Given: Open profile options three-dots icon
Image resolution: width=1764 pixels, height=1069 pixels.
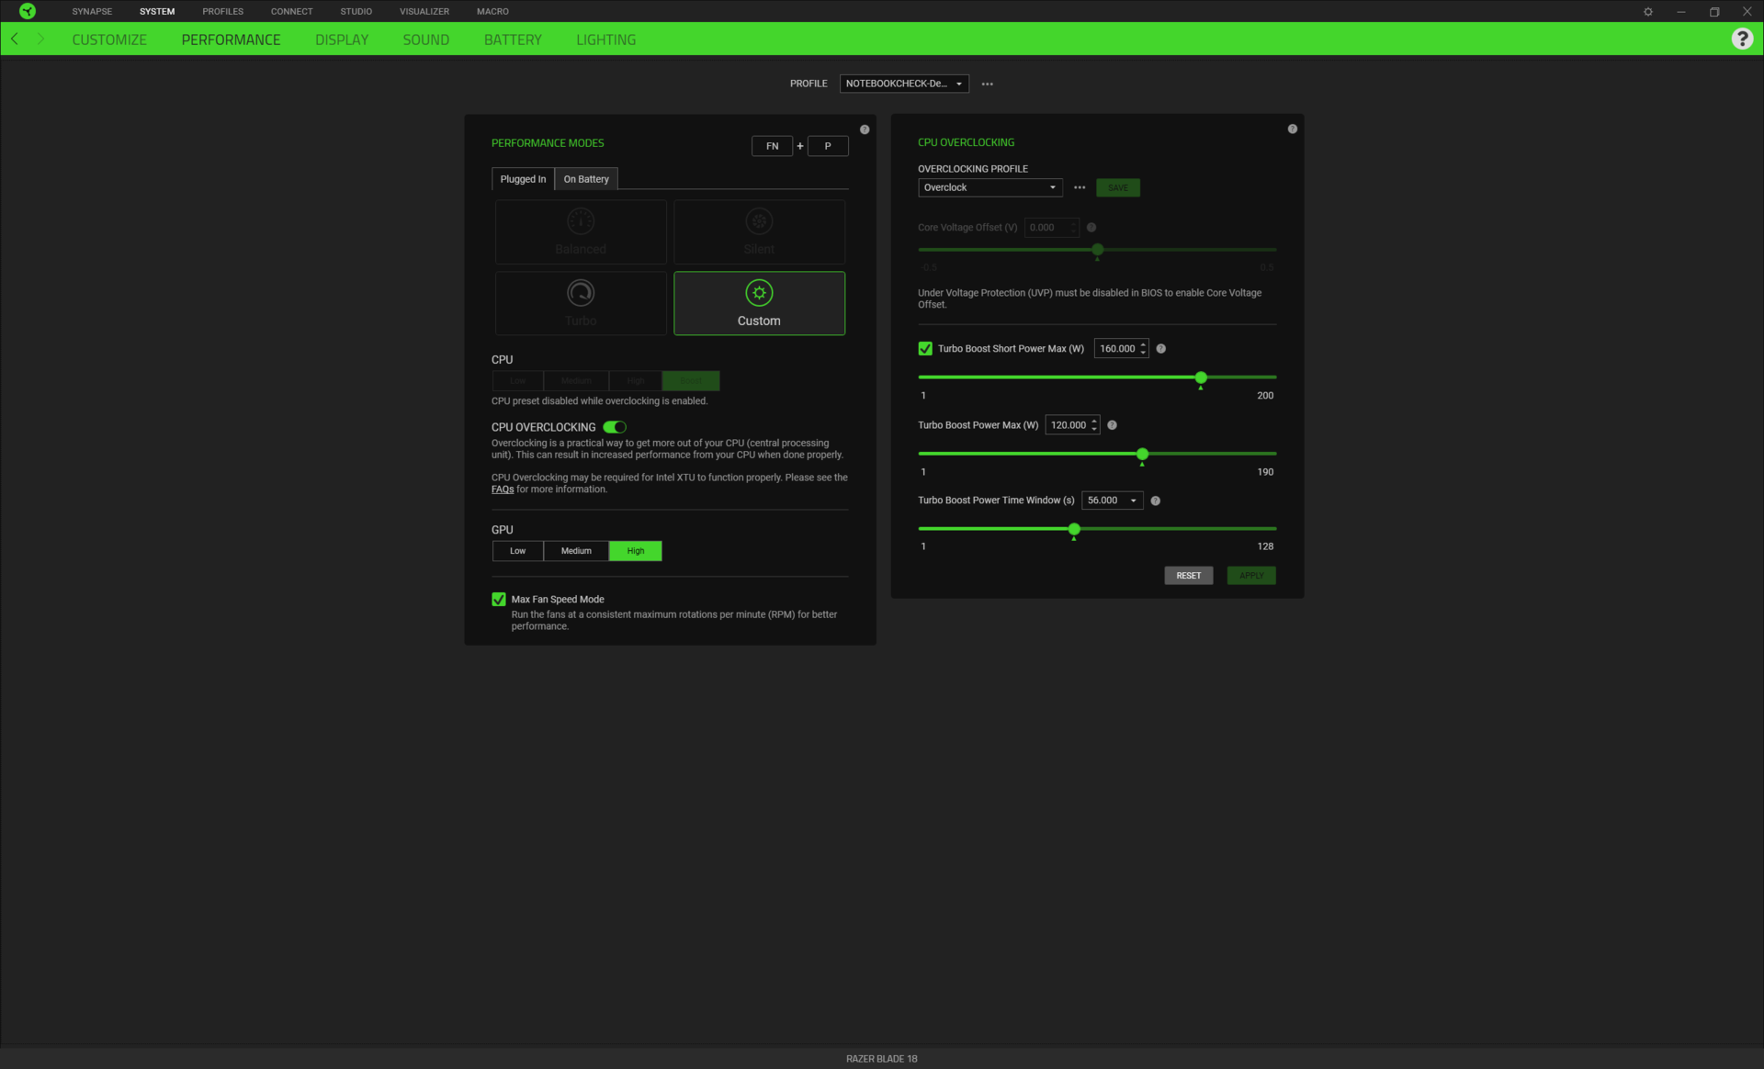Looking at the screenshot, I should pos(987,84).
